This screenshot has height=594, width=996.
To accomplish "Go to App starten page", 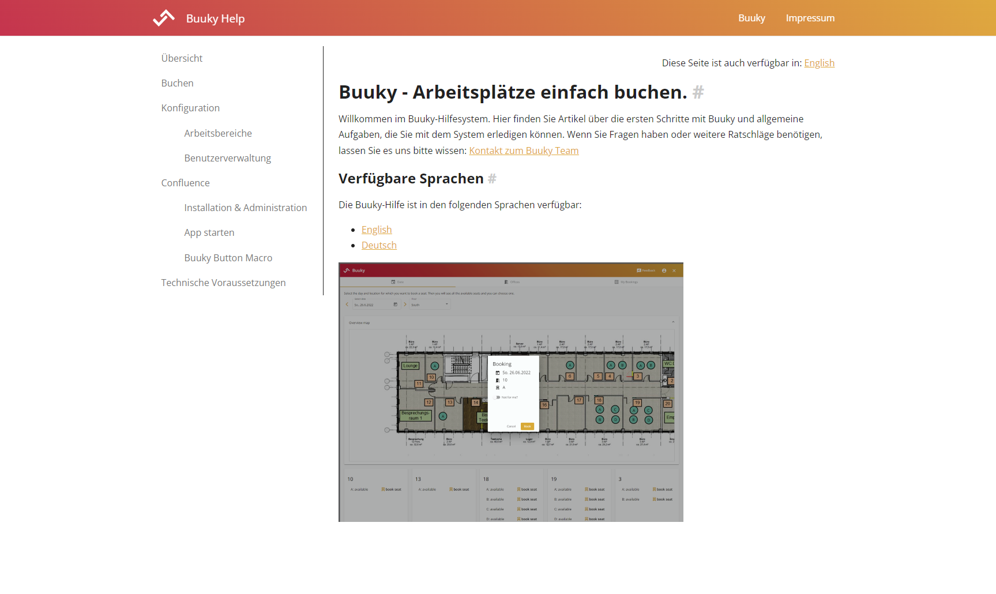I will coord(209,232).
